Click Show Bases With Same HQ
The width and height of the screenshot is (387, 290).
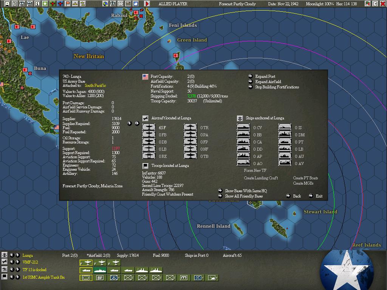pos(246,191)
